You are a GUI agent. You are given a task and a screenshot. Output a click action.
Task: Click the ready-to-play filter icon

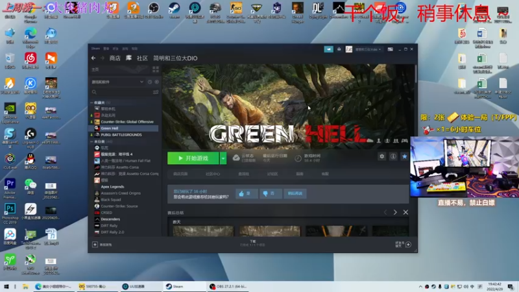point(156,82)
